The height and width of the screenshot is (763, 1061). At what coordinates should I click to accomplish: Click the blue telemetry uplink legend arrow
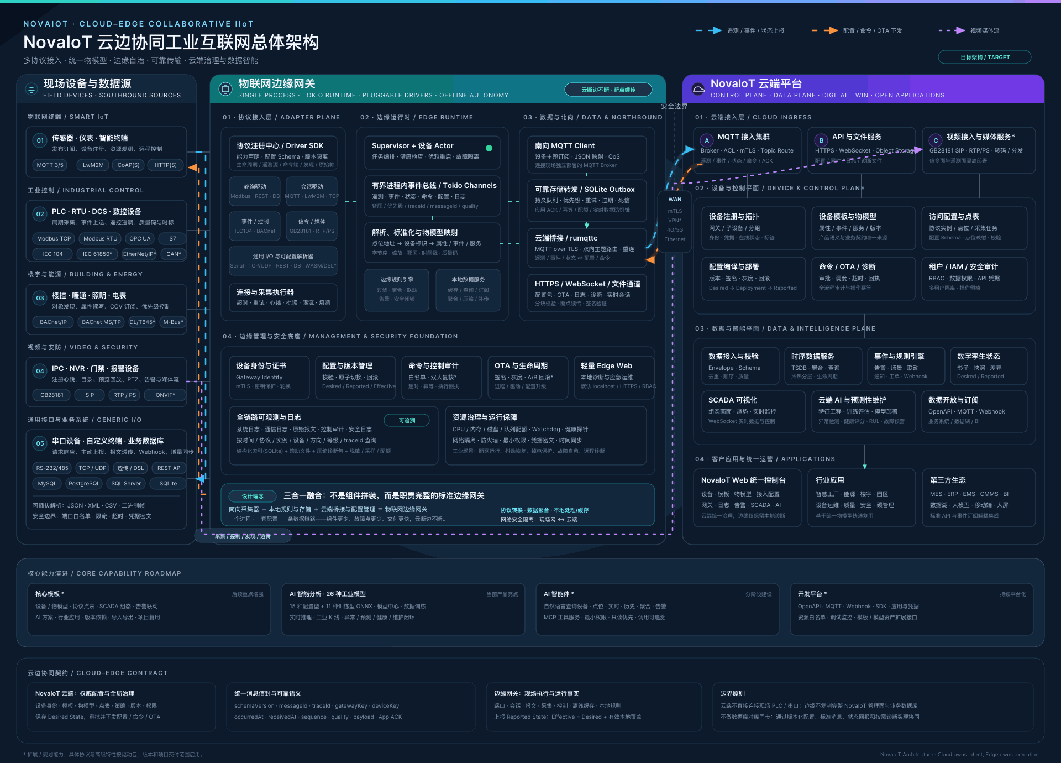tap(709, 30)
